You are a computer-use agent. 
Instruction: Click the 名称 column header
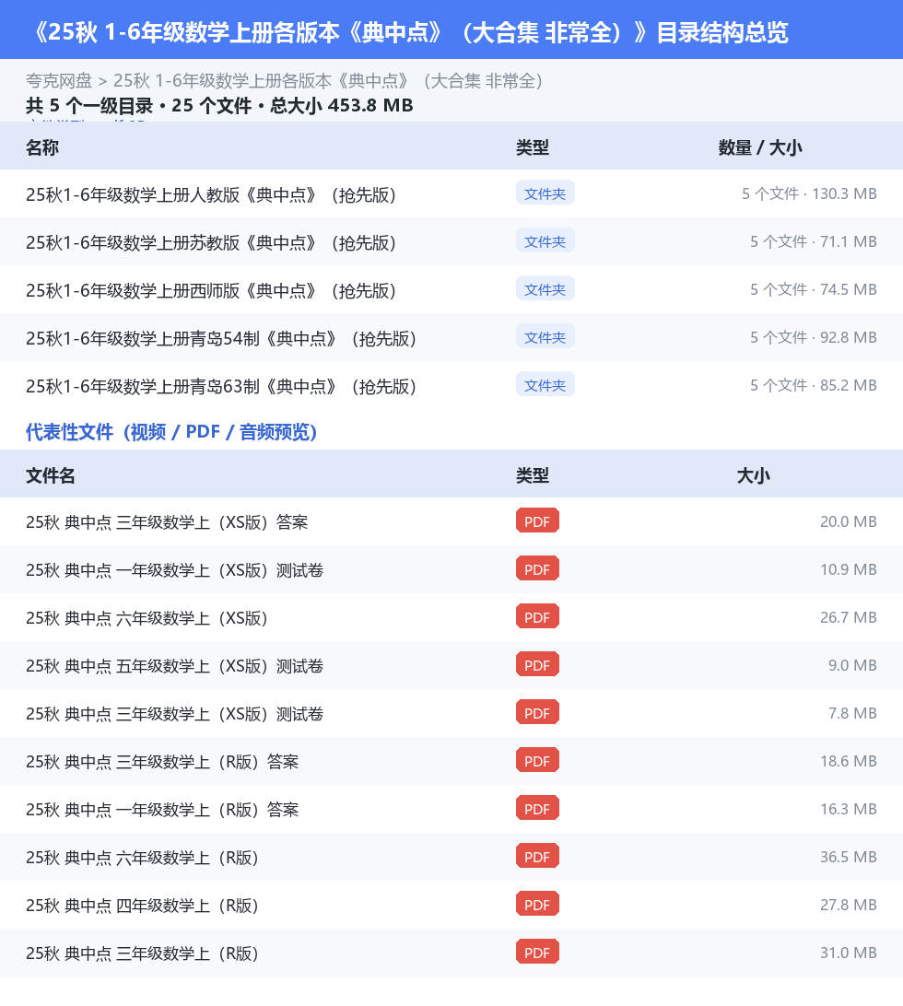pos(42,147)
